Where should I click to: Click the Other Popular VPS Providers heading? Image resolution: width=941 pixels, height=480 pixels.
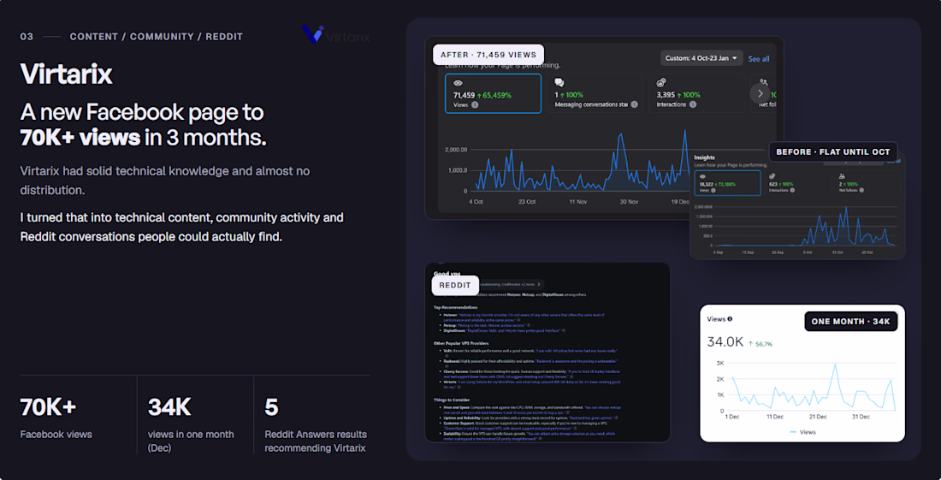[459, 342]
